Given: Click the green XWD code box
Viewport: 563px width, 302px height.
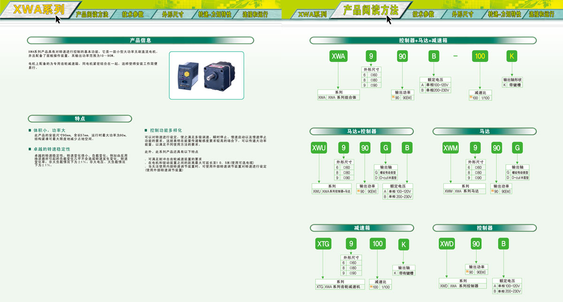Looking at the screenshot, I should [447, 244].
